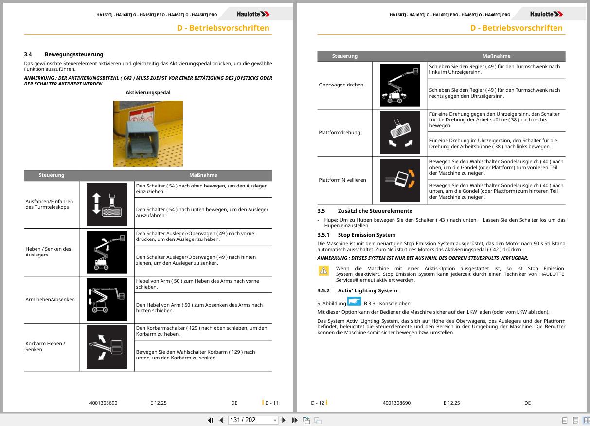The width and height of the screenshot is (590, 426).
Task: Click the Arm heben/absenken cell
Action: coord(52,300)
